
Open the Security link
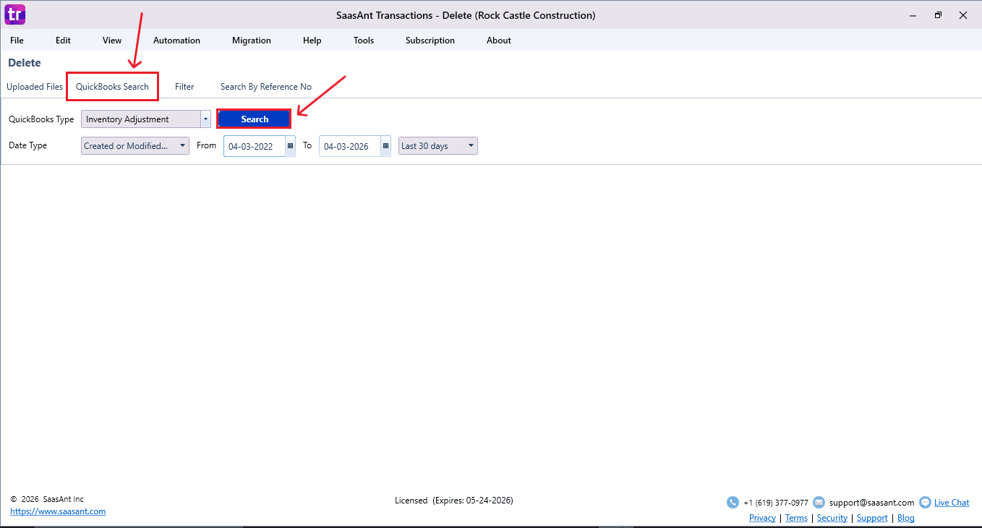coord(832,518)
